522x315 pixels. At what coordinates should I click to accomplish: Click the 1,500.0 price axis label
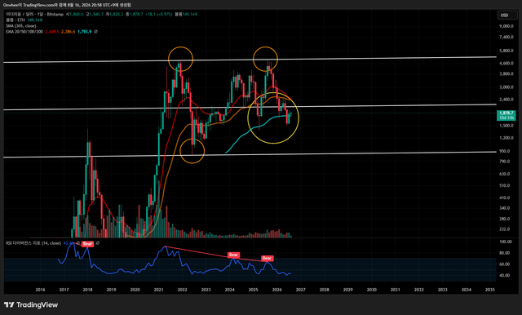506,126
